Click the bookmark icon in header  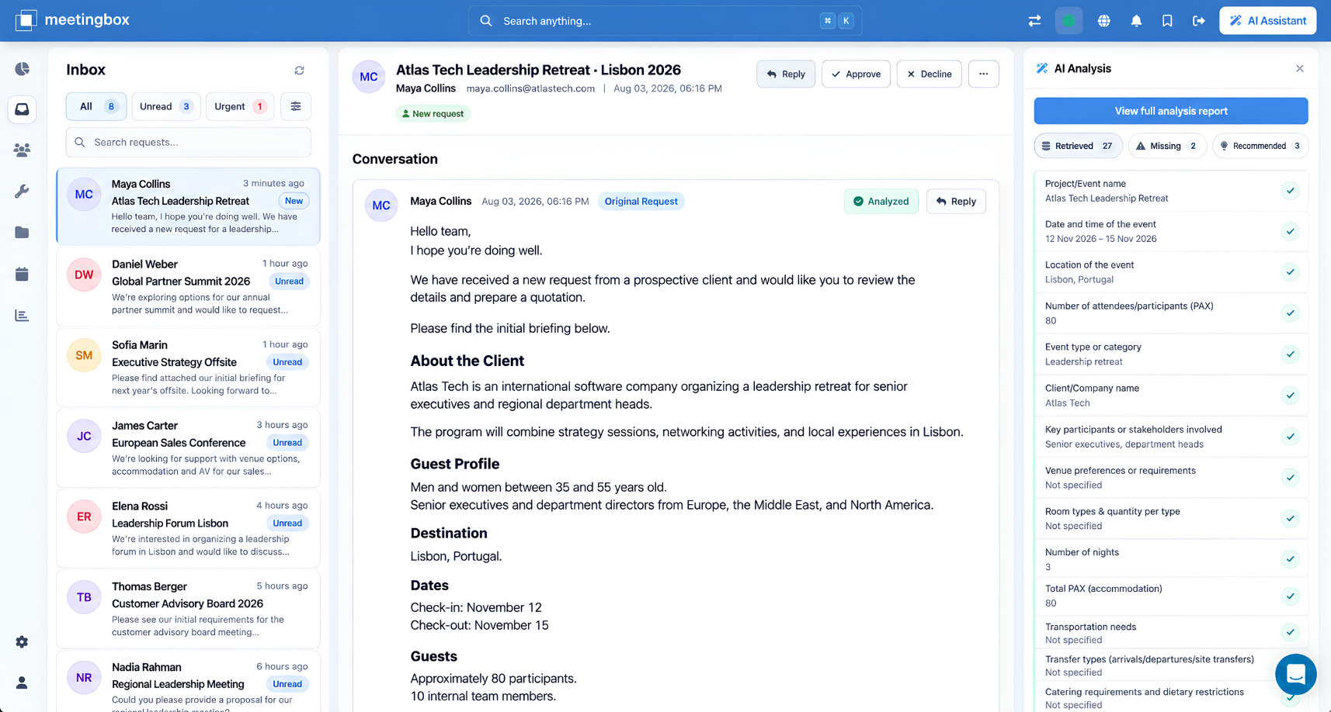(1167, 21)
